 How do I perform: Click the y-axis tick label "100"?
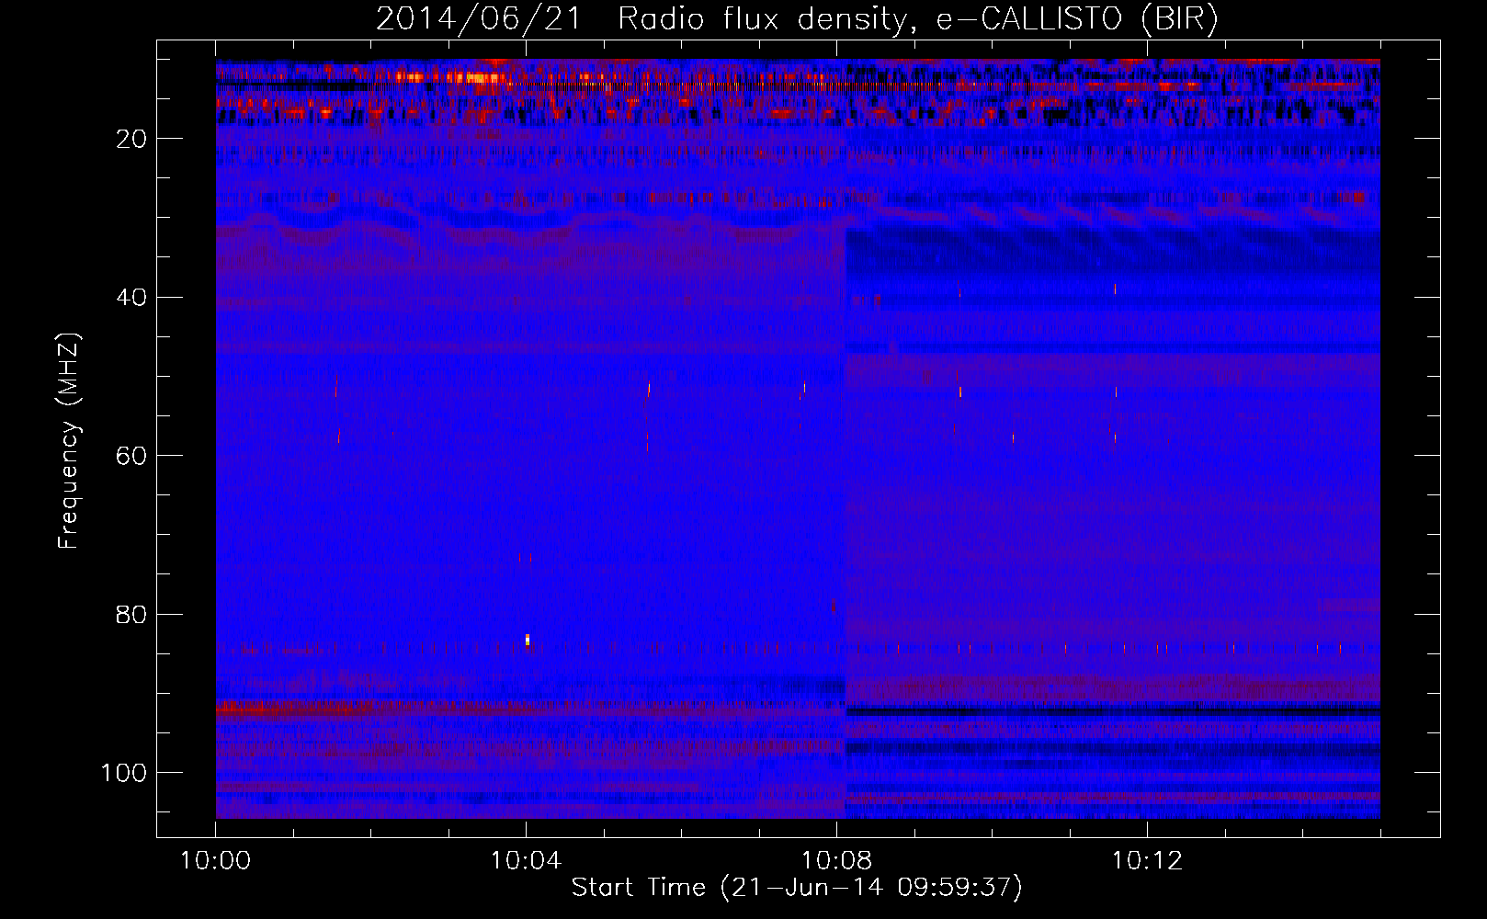124,773
